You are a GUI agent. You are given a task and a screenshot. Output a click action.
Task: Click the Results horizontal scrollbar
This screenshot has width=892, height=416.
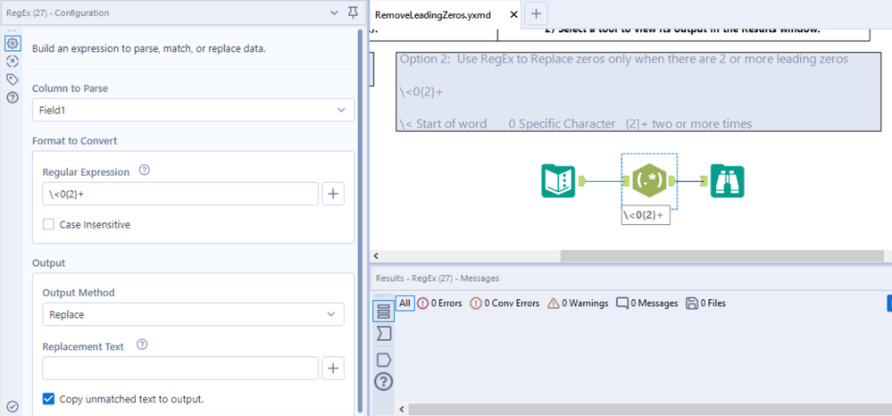[650, 409]
